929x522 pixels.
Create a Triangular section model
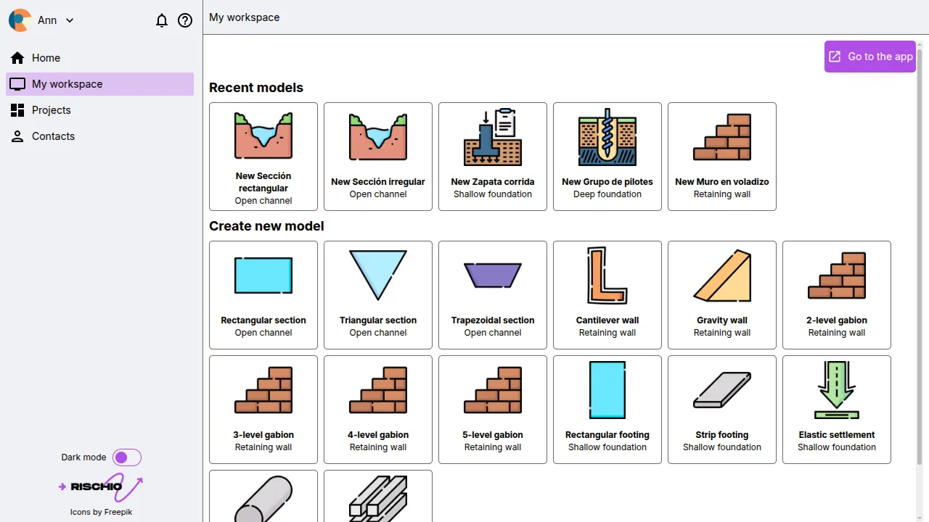tap(378, 295)
